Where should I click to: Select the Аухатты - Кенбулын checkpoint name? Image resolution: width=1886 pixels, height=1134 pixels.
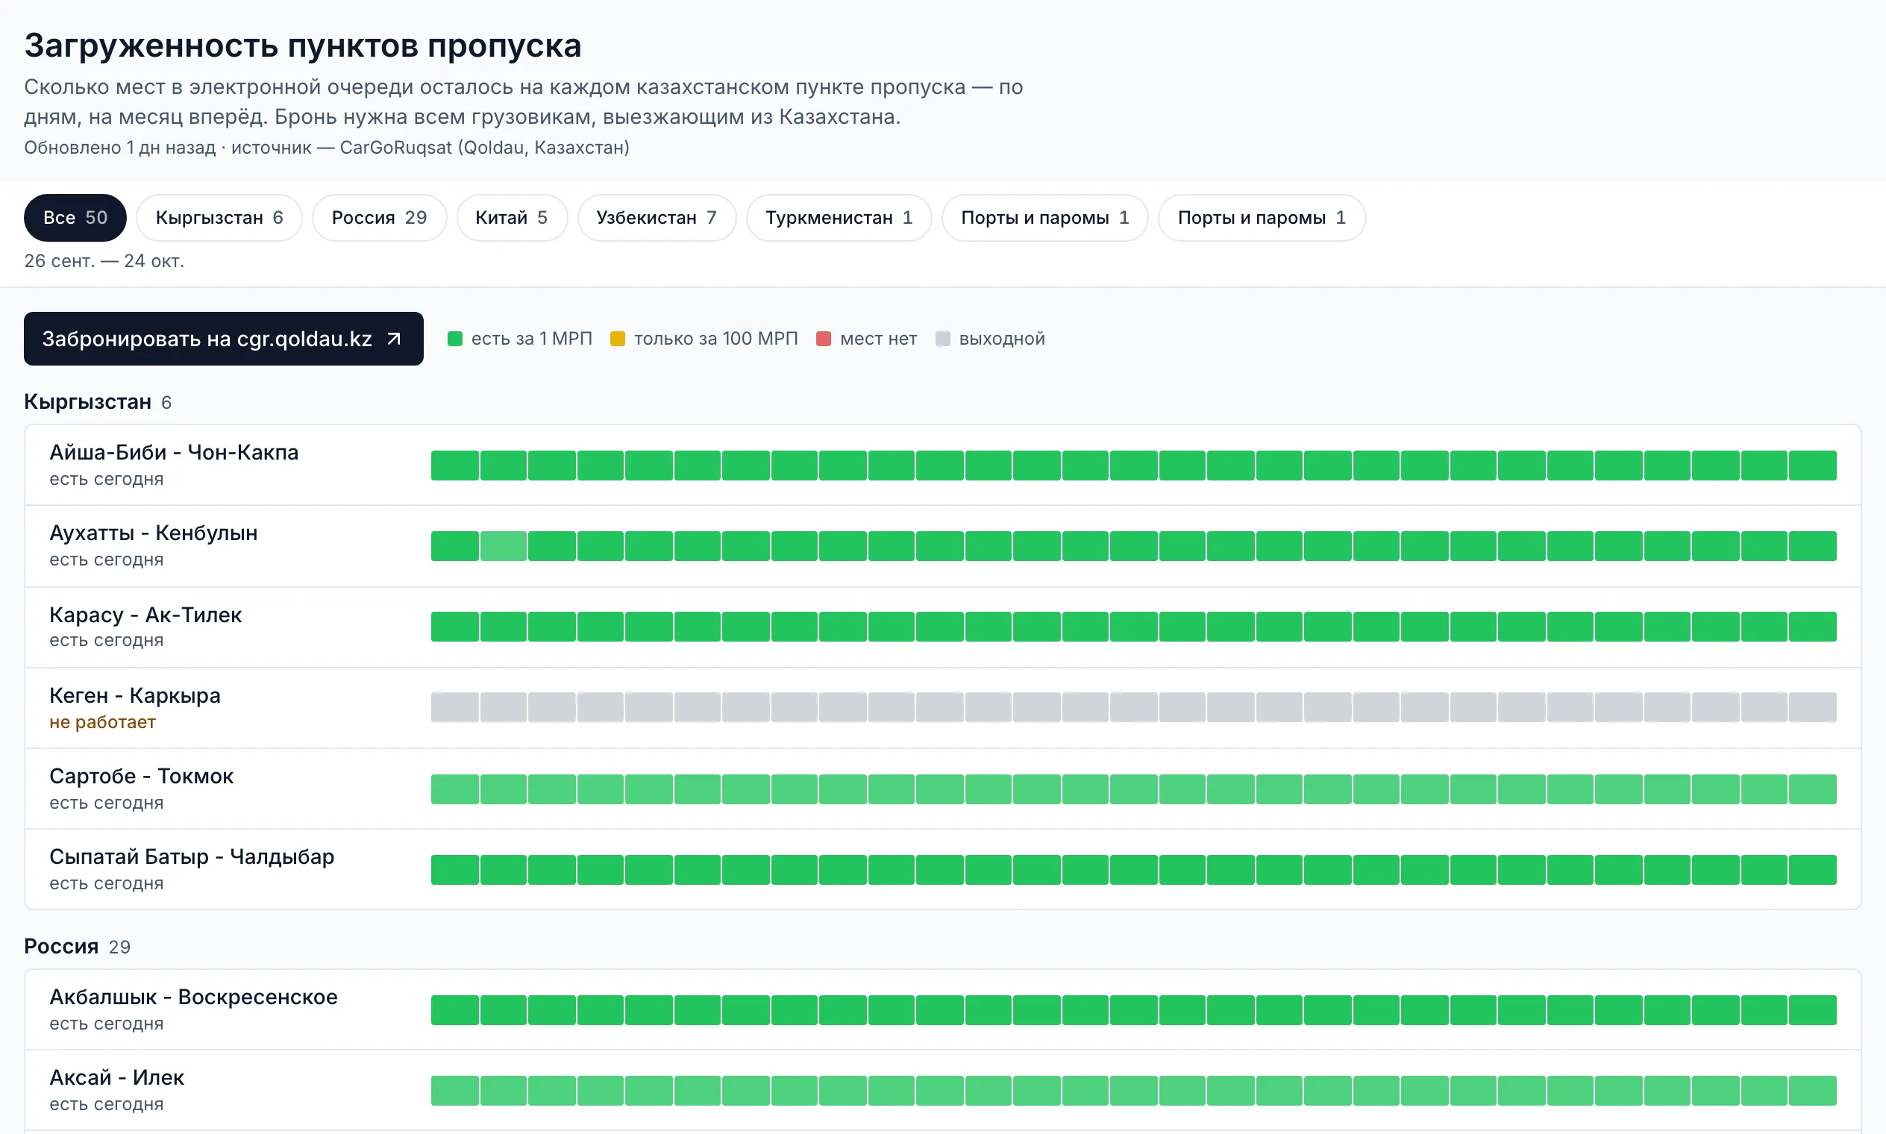154,533
